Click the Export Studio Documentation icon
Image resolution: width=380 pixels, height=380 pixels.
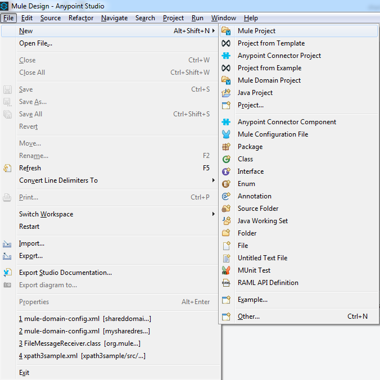[x=7, y=273]
